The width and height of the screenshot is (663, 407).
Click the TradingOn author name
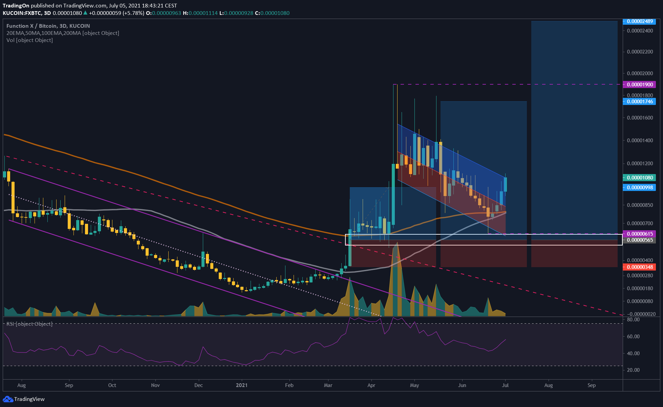16,5
